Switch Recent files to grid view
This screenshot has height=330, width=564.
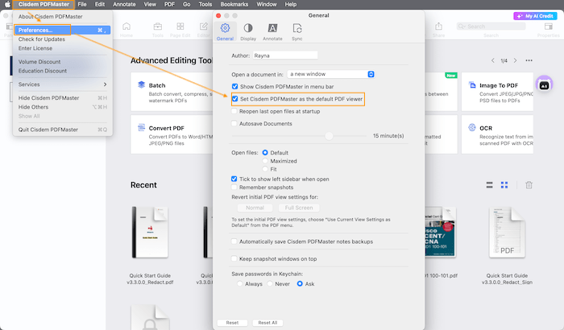click(504, 185)
